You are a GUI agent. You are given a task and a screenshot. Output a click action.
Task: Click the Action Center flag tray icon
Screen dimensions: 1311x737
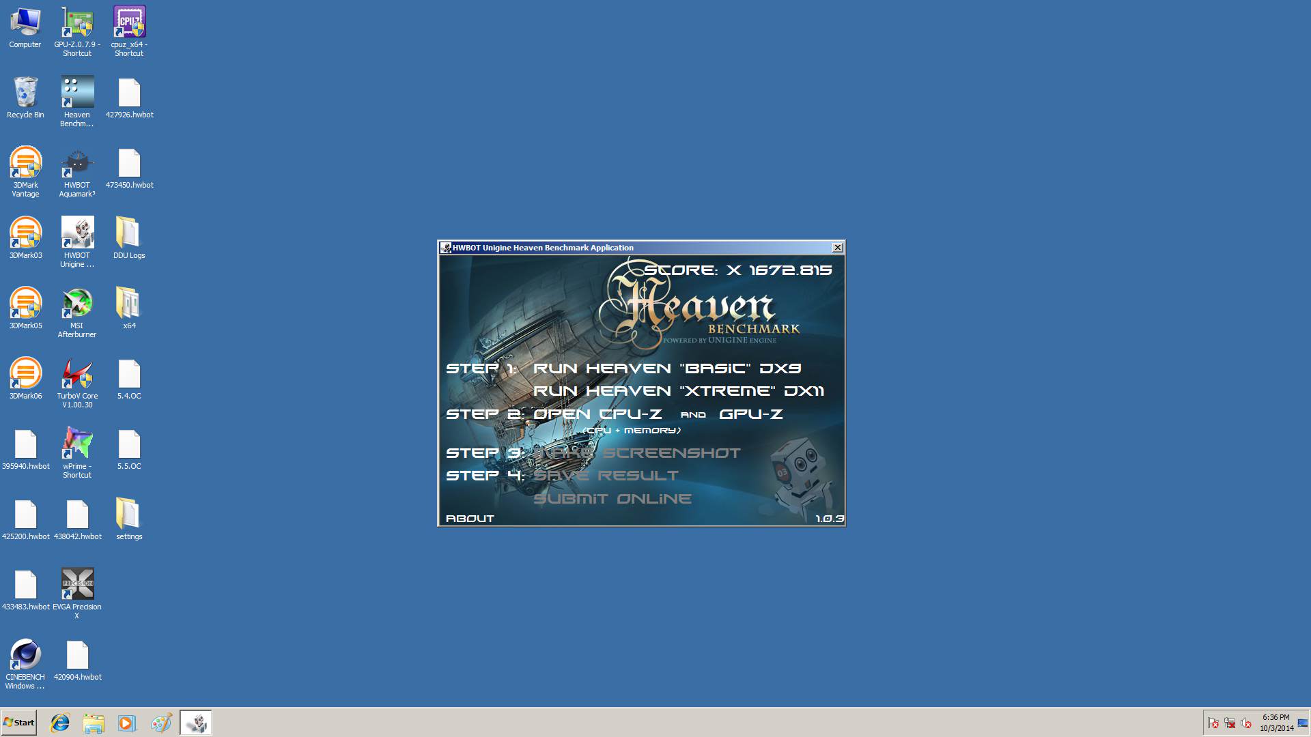pyautogui.click(x=1213, y=723)
